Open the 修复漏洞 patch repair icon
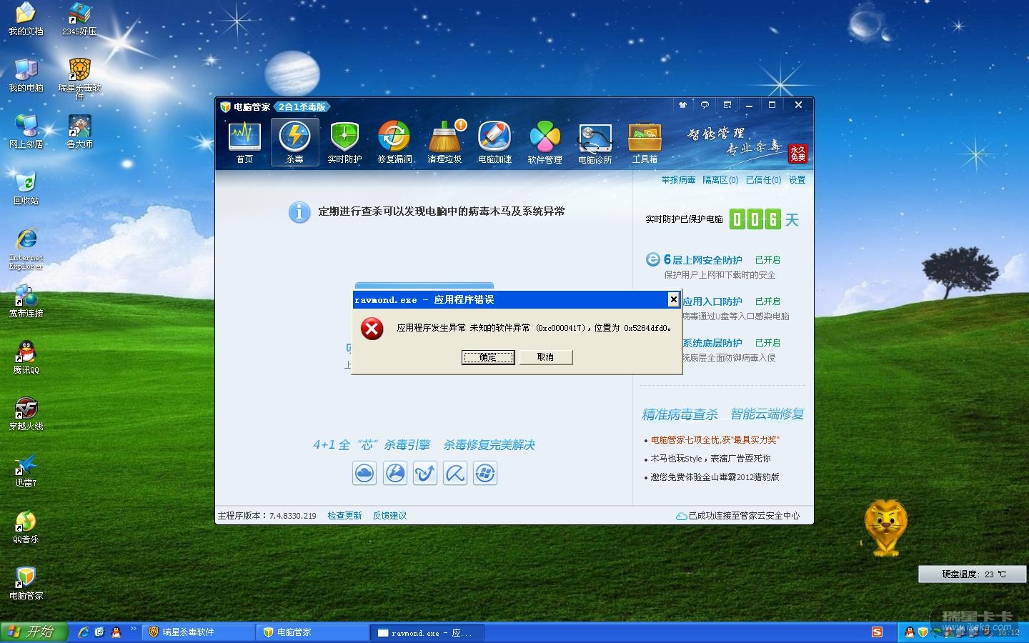The image size is (1029, 643). pyautogui.click(x=394, y=142)
